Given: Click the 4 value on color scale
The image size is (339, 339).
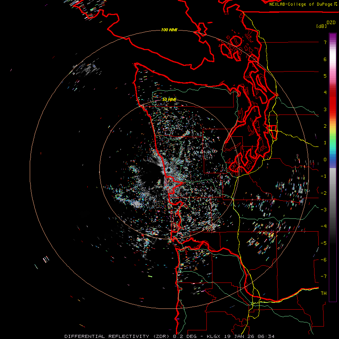Looking at the screenshot, I should (x=325, y=93).
